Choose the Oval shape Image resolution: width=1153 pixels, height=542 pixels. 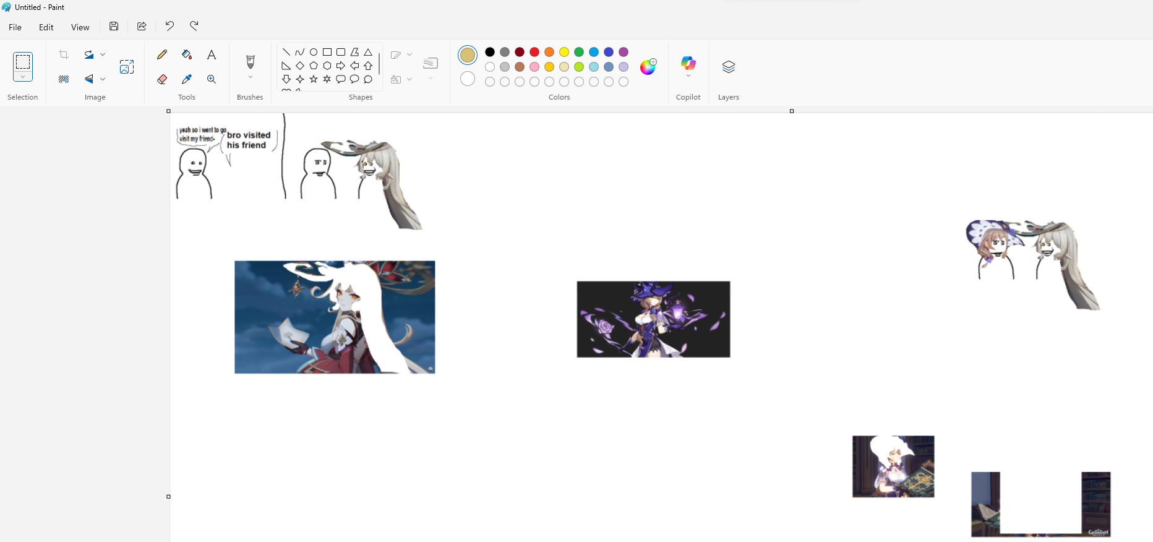point(314,52)
